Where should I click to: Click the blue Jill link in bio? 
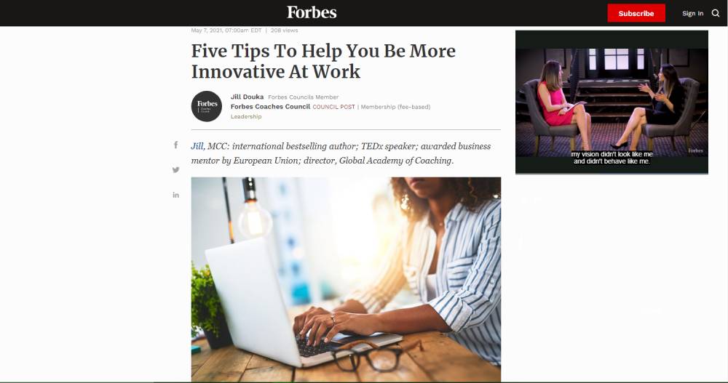pos(197,146)
